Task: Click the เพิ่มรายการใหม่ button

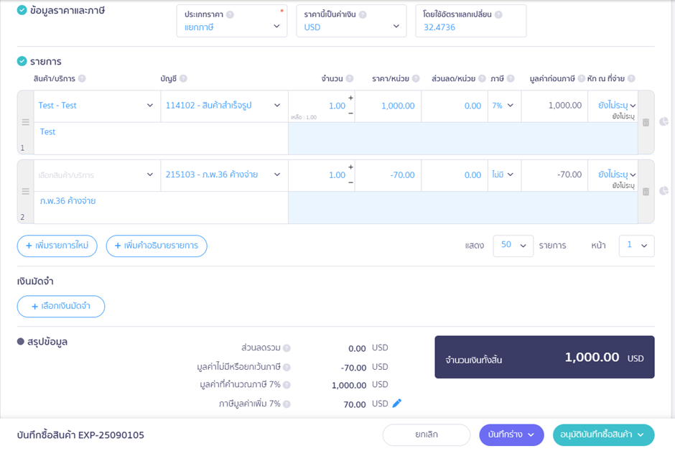Action: 57,246
